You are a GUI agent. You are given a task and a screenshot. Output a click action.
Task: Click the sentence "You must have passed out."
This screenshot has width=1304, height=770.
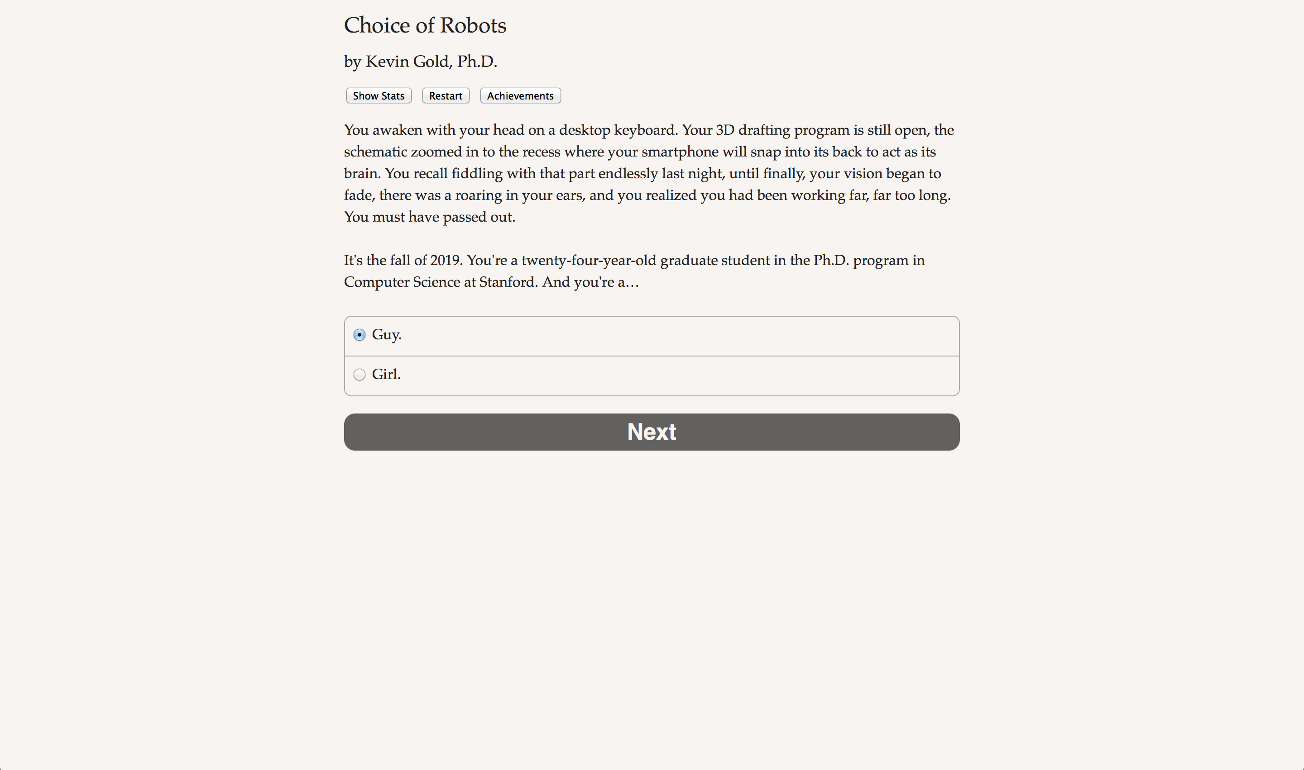click(430, 217)
